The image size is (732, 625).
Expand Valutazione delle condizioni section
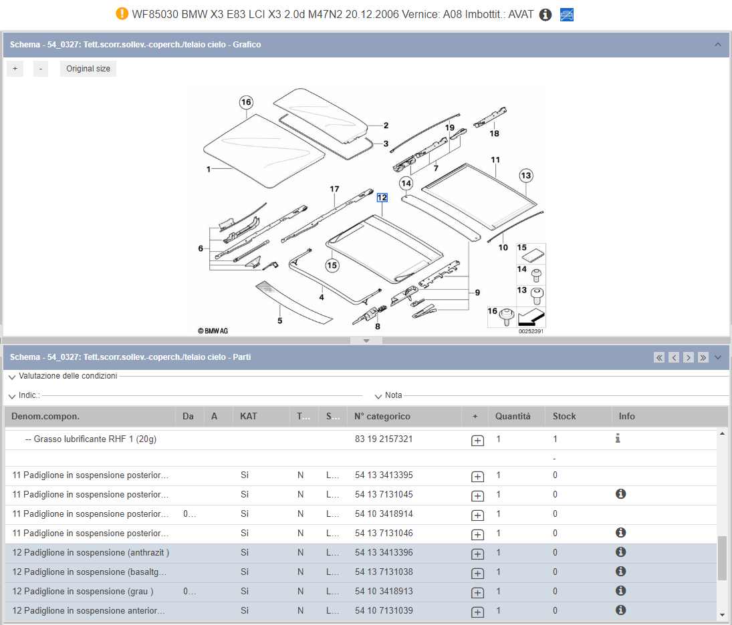[12, 377]
